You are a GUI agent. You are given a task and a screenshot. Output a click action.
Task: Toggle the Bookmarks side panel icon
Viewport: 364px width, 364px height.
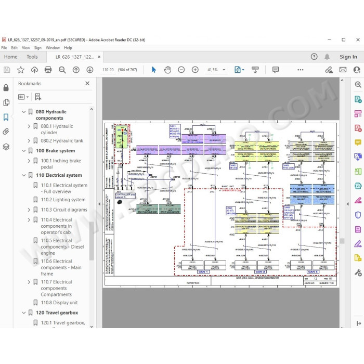[x=6, y=117]
